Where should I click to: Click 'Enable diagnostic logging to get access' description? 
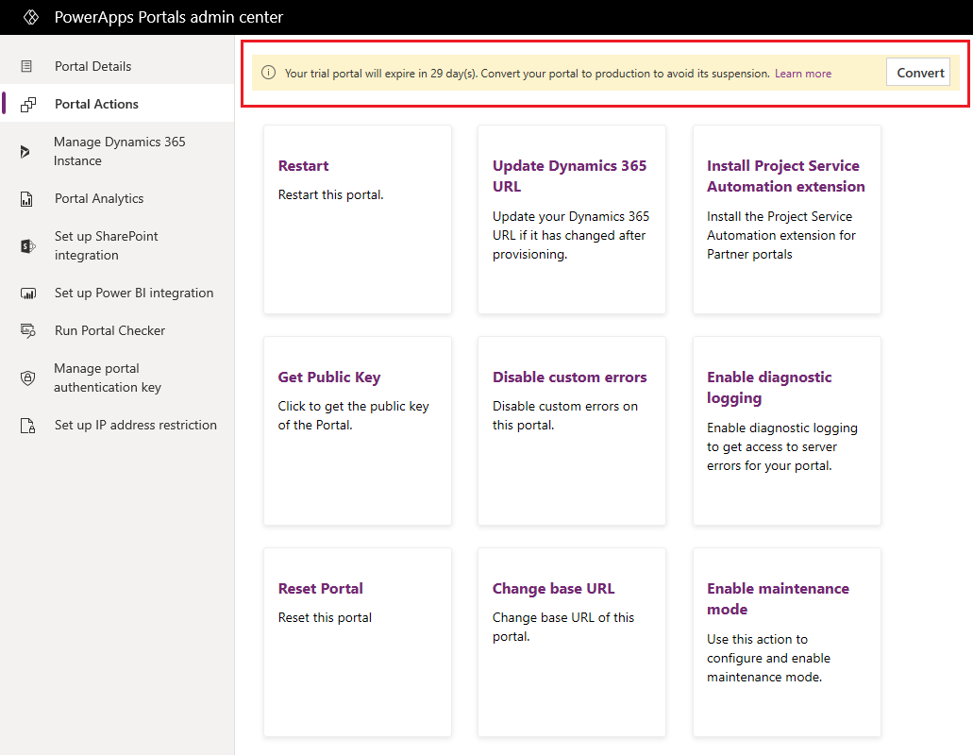tap(781, 446)
